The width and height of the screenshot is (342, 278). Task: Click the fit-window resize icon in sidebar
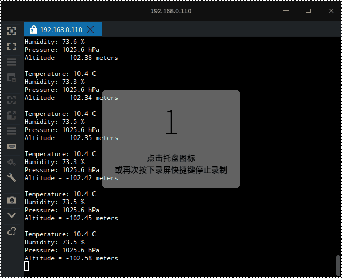12,31
